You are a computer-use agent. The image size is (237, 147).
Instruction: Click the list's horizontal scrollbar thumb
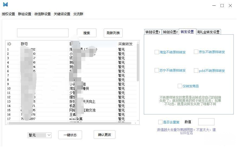(70, 123)
